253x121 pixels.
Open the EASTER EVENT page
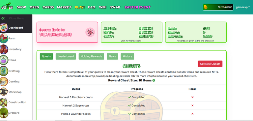pyautogui.click(x=138, y=7)
